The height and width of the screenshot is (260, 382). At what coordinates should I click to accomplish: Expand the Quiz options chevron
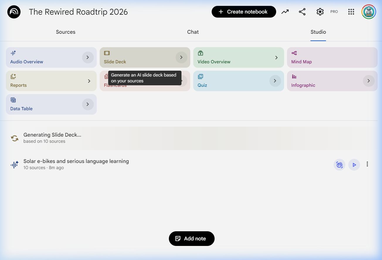[x=275, y=81]
